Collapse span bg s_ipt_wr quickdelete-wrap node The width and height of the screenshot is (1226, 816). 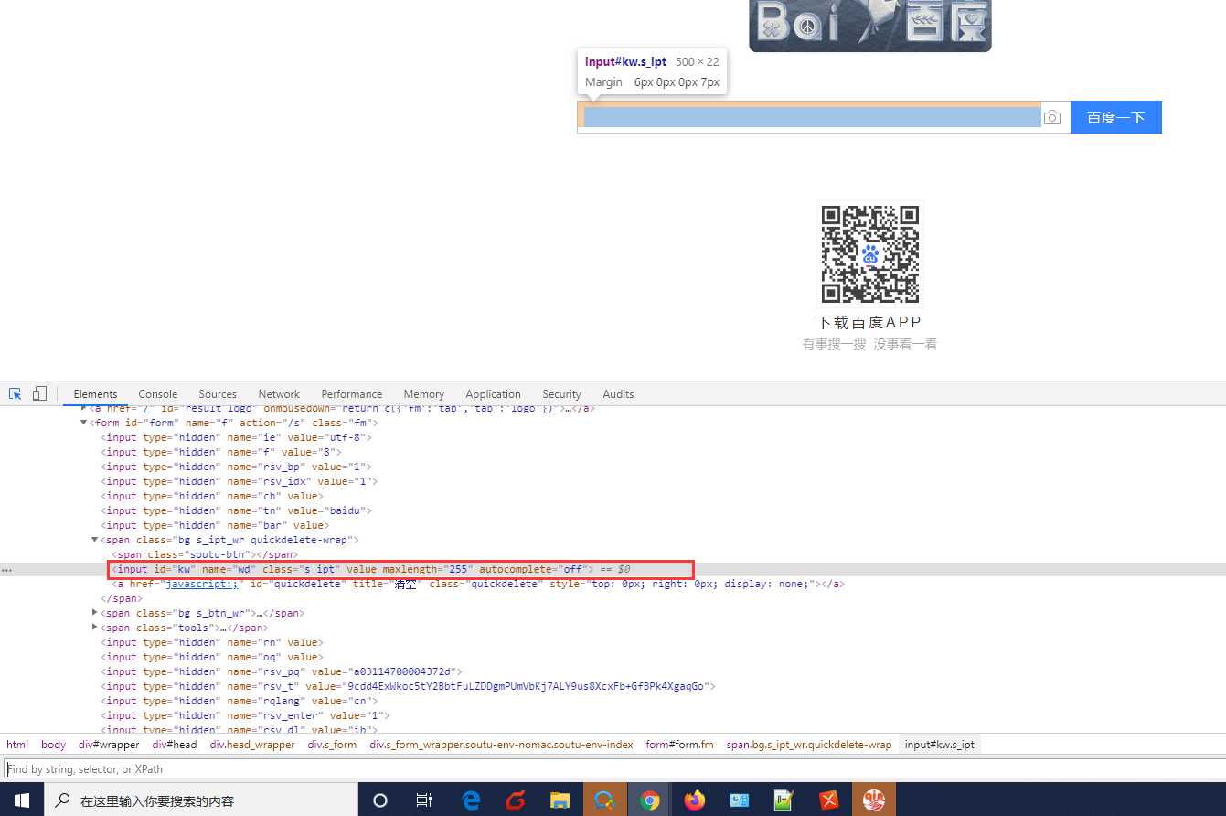pos(94,540)
